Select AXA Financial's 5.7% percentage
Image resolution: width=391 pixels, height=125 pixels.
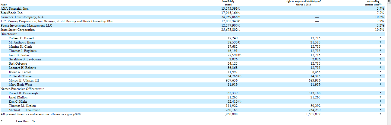click(x=380, y=9)
